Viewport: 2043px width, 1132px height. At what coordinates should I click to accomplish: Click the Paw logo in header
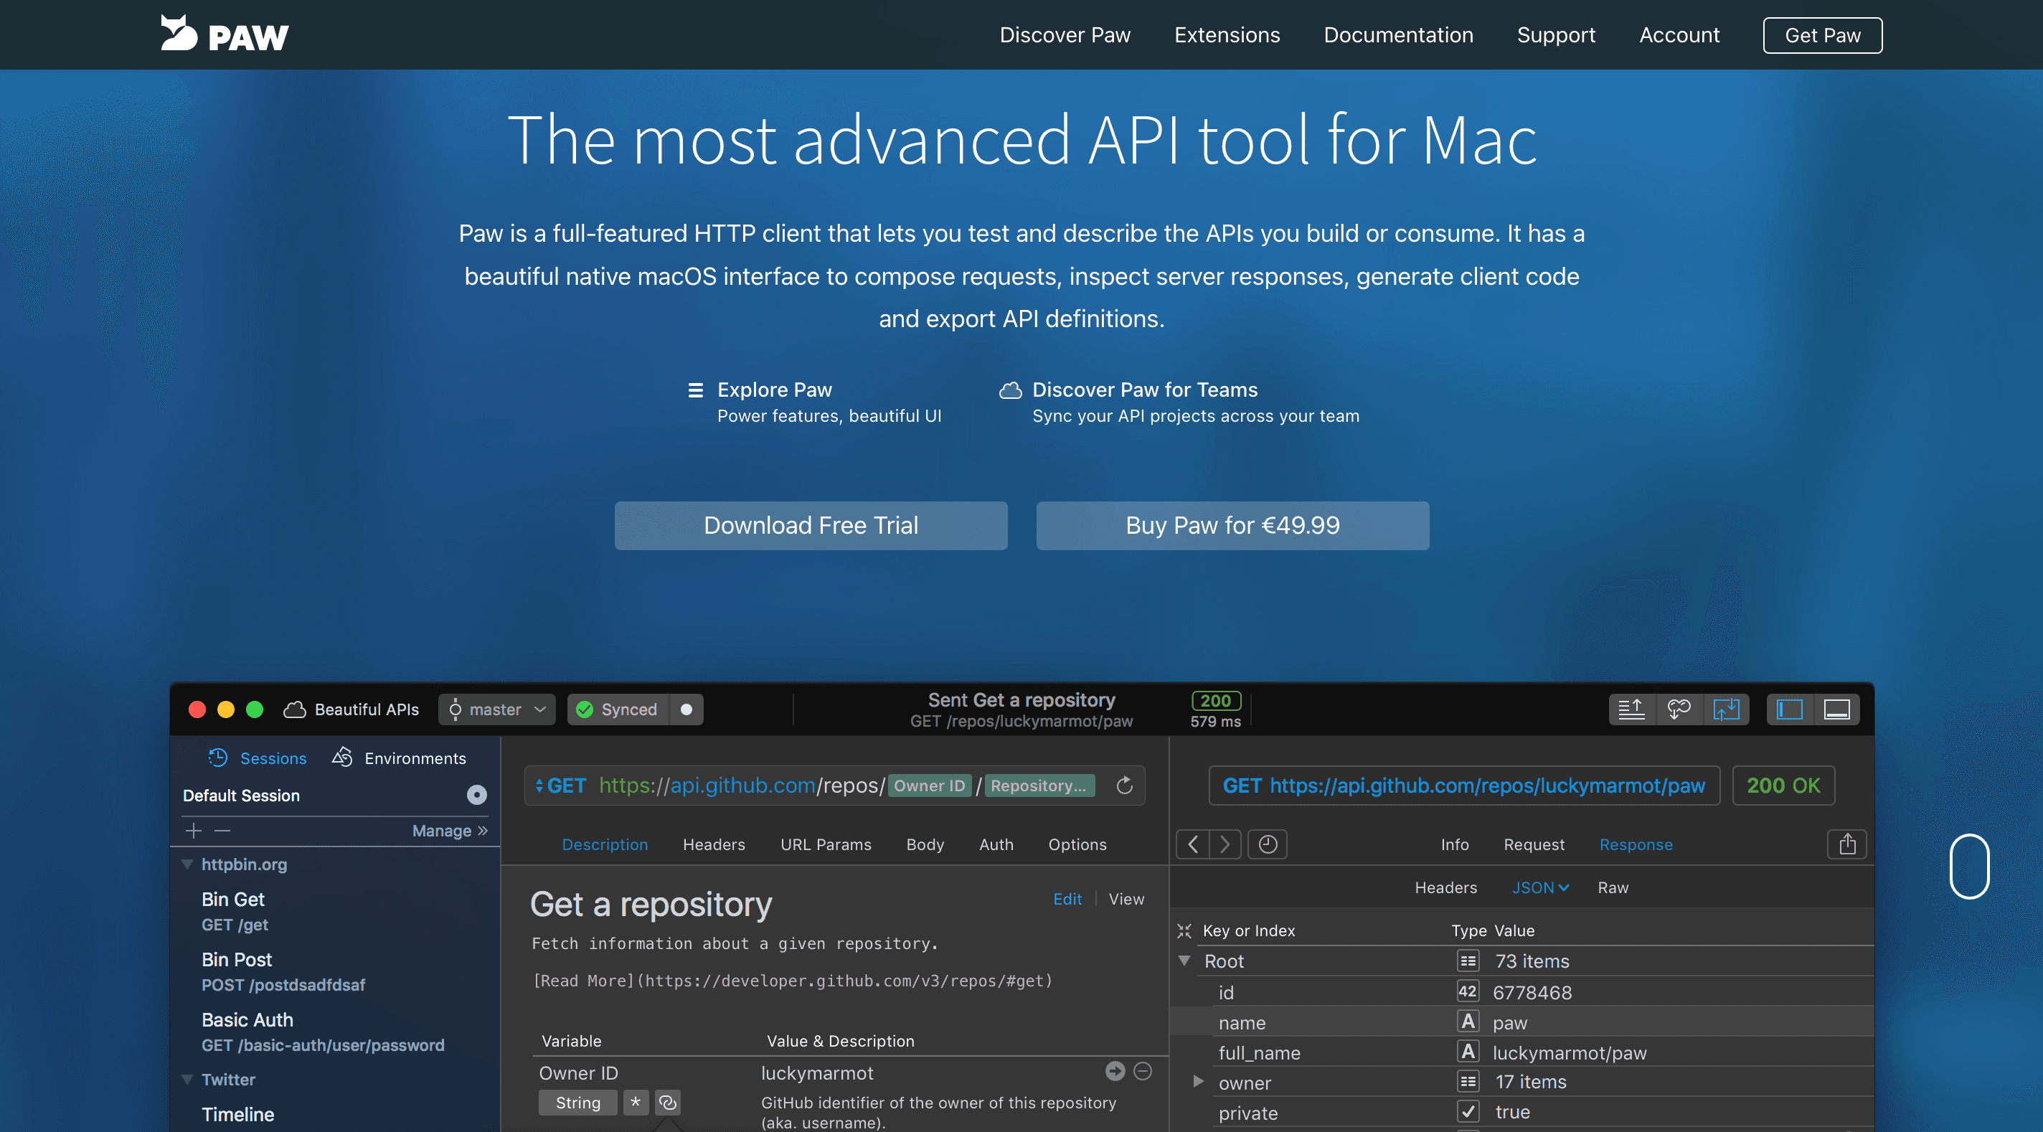point(225,34)
